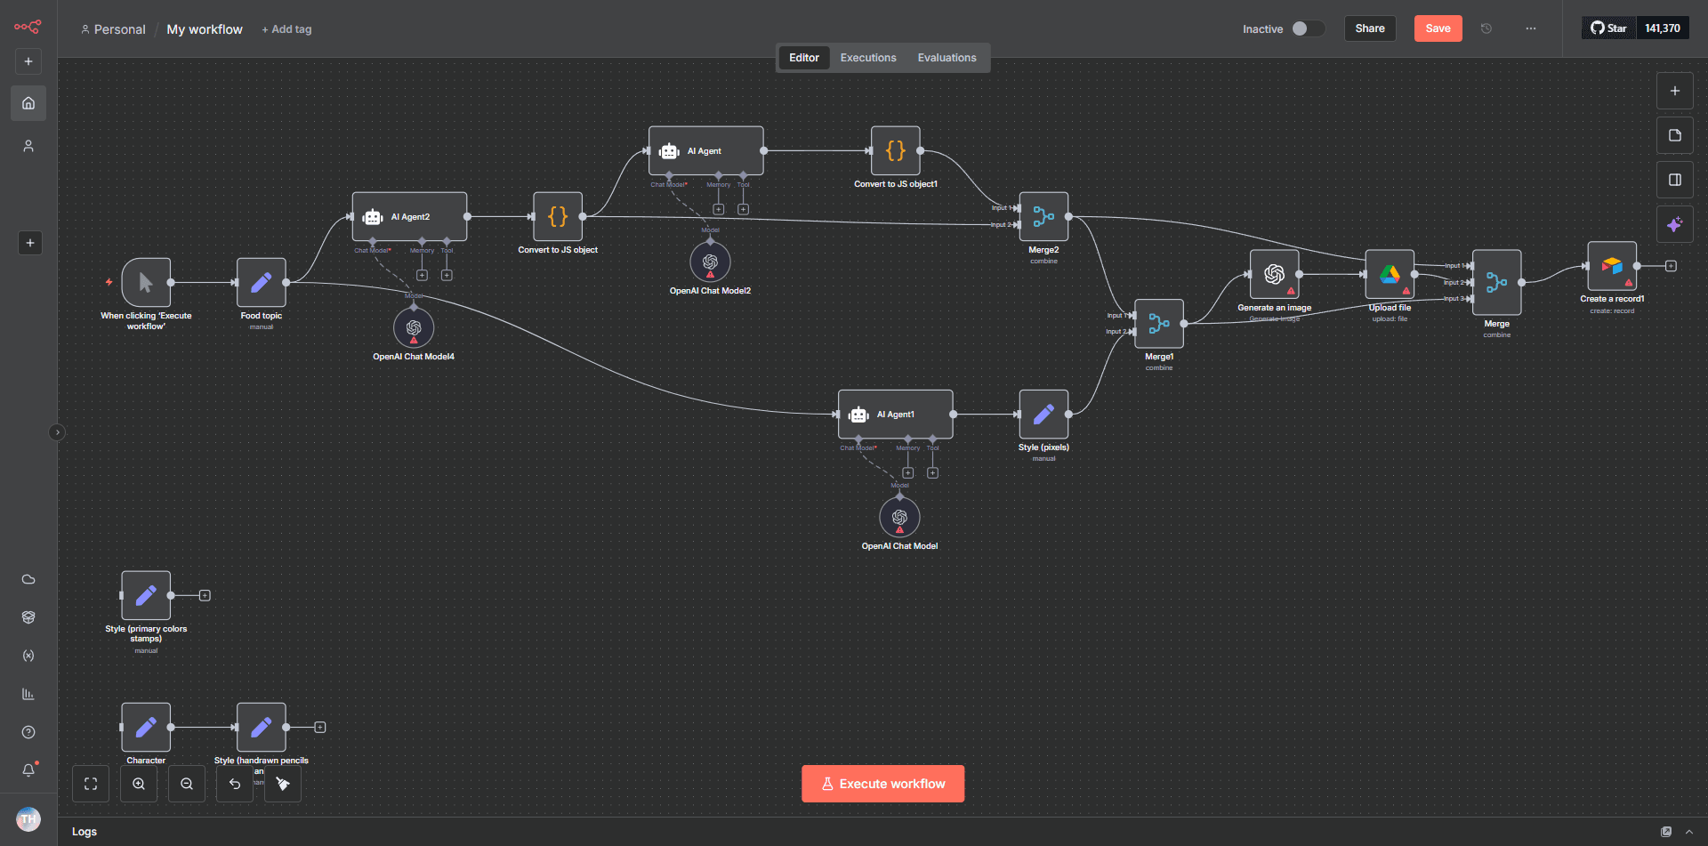Click the undo icon near zoom controls
1708x846 pixels.
pos(234,783)
